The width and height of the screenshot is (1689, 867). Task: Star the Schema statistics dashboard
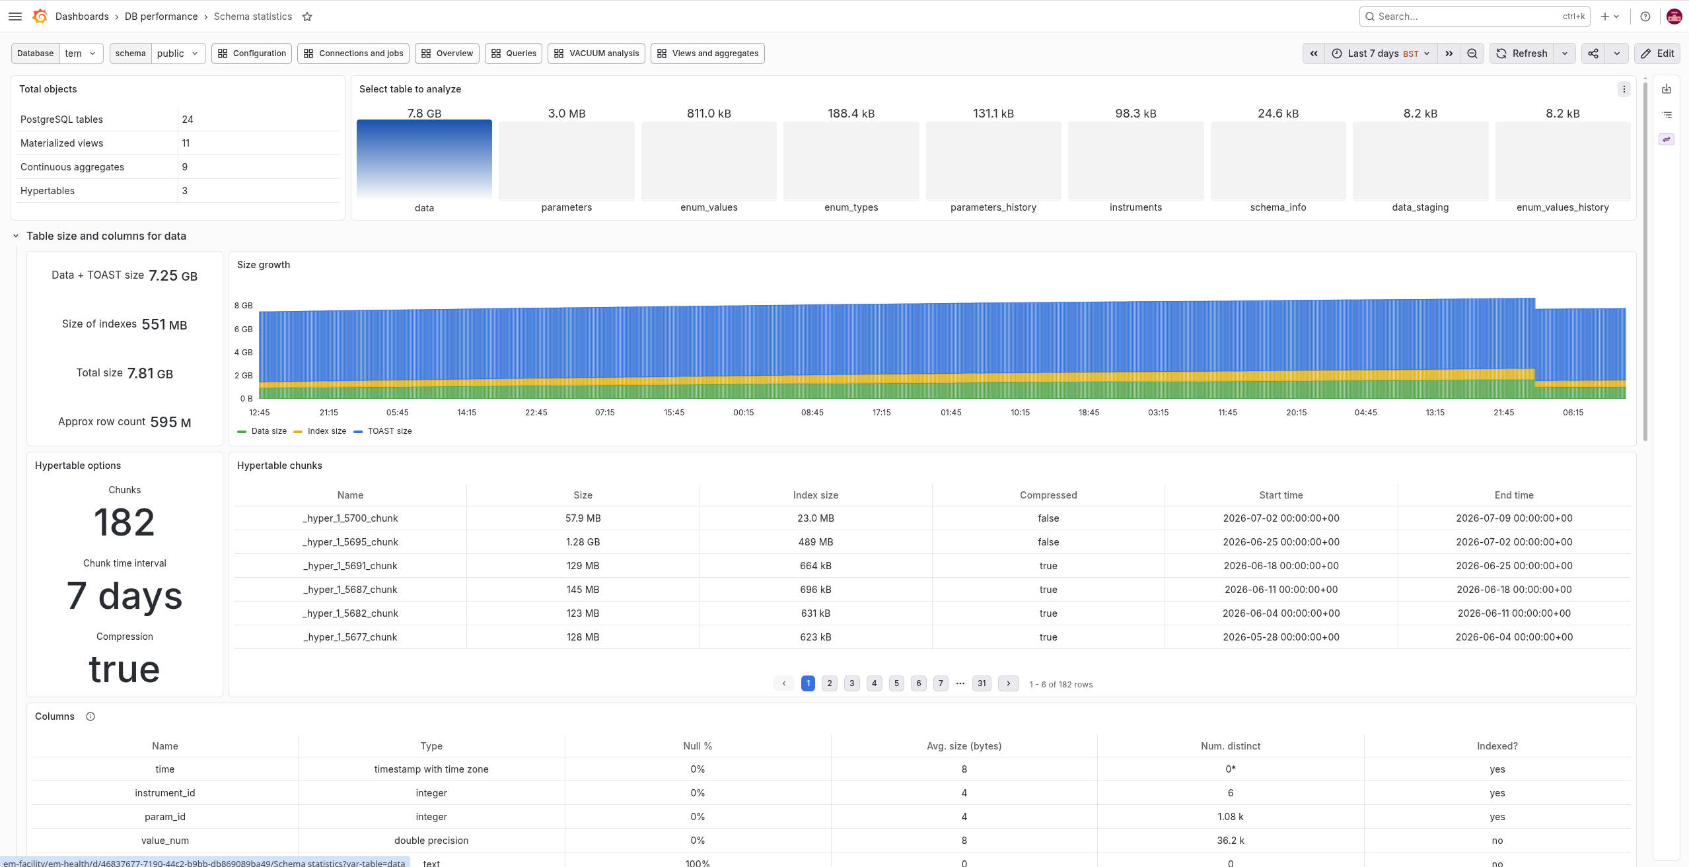[x=307, y=17]
